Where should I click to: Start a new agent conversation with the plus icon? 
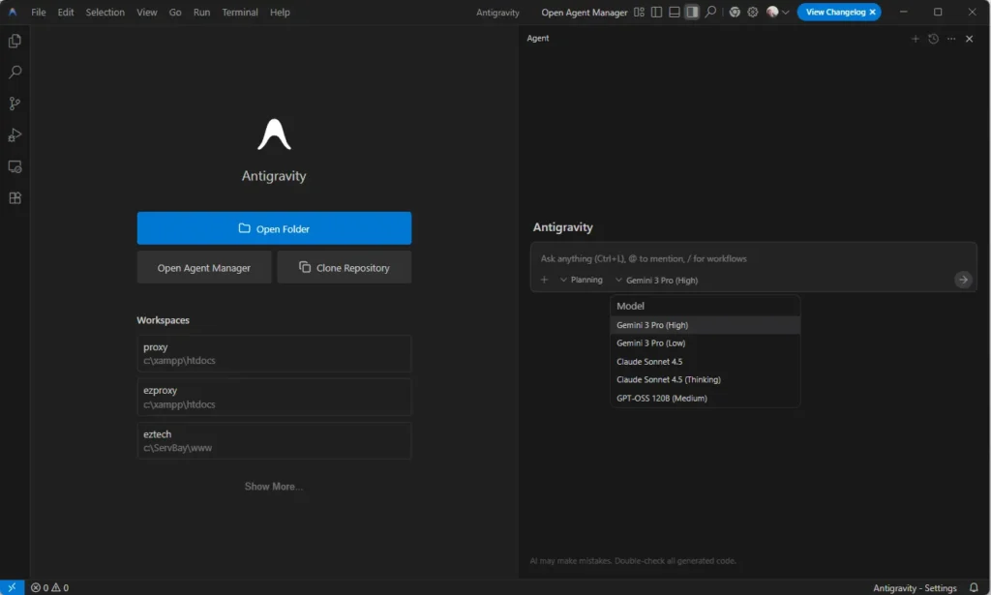click(916, 39)
